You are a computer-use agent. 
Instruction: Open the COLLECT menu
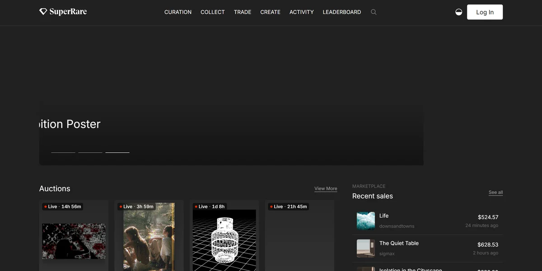(x=213, y=12)
